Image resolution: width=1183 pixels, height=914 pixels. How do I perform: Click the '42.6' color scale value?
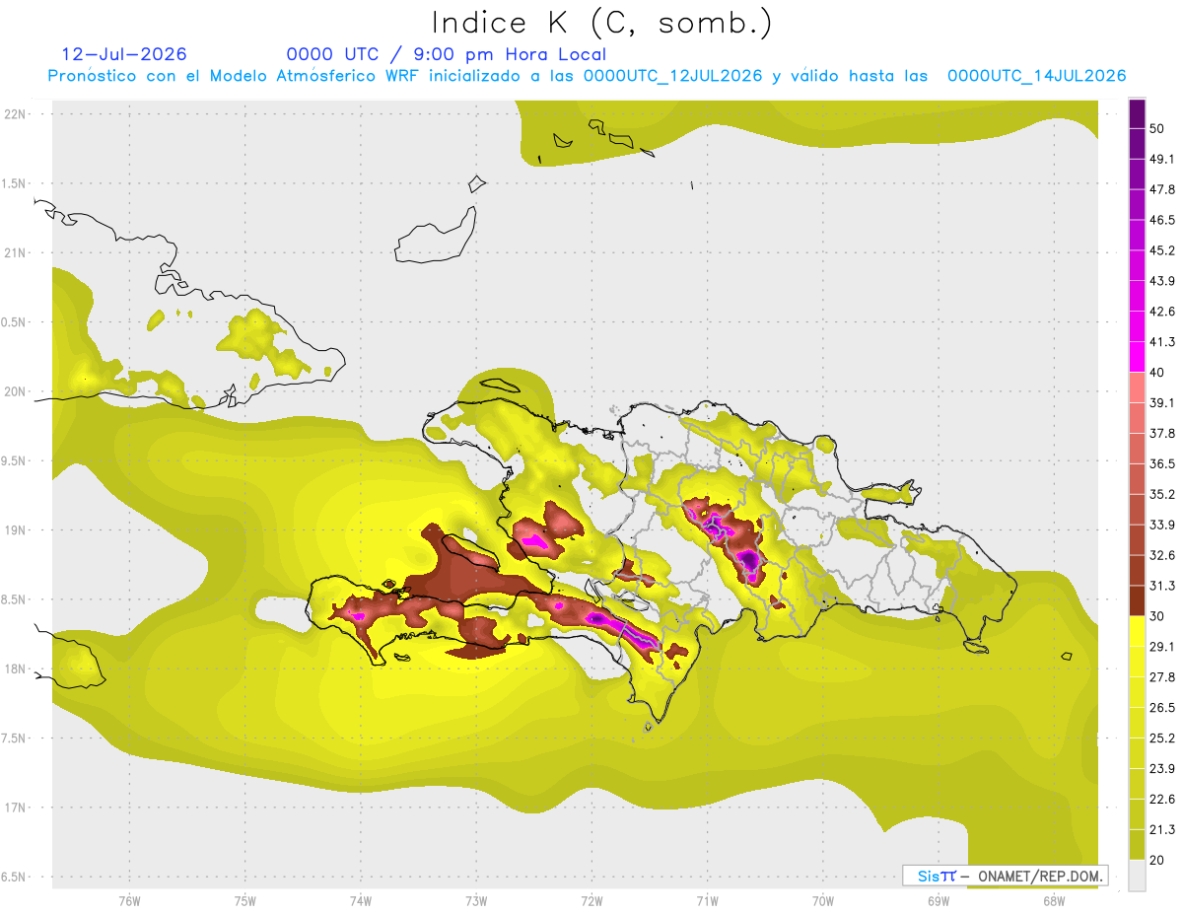(x=1162, y=312)
